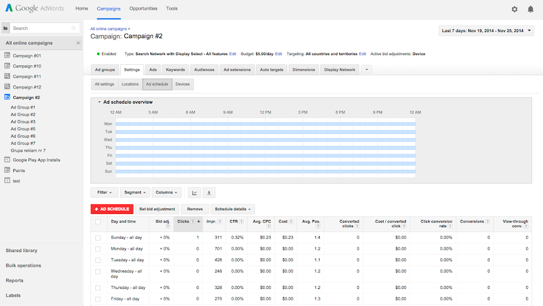
Task: Open the Tools top menu
Action: coord(172,8)
